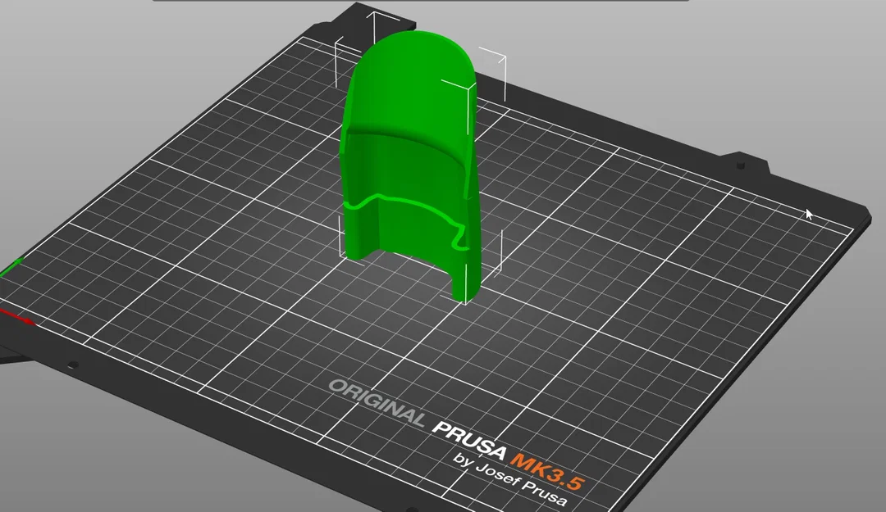The height and width of the screenshot is (512, 886).
Task: Click the screw hole on bed's right edge
Action: tap(740, 166)
